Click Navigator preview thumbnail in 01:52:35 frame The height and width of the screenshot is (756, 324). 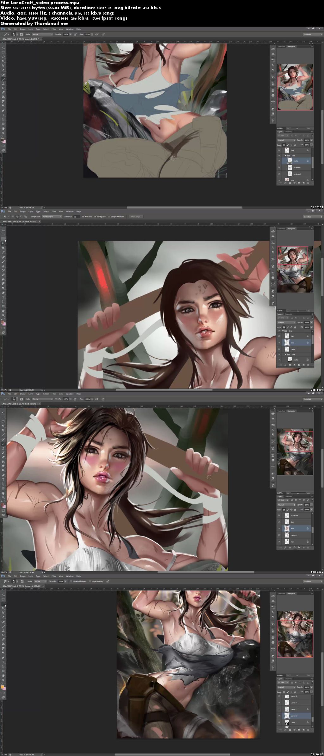295,451
